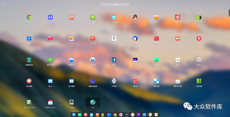Open the Voice Recorder microphone icon
This screenshot has width=230, height=117.
click(x=199, y=38)
